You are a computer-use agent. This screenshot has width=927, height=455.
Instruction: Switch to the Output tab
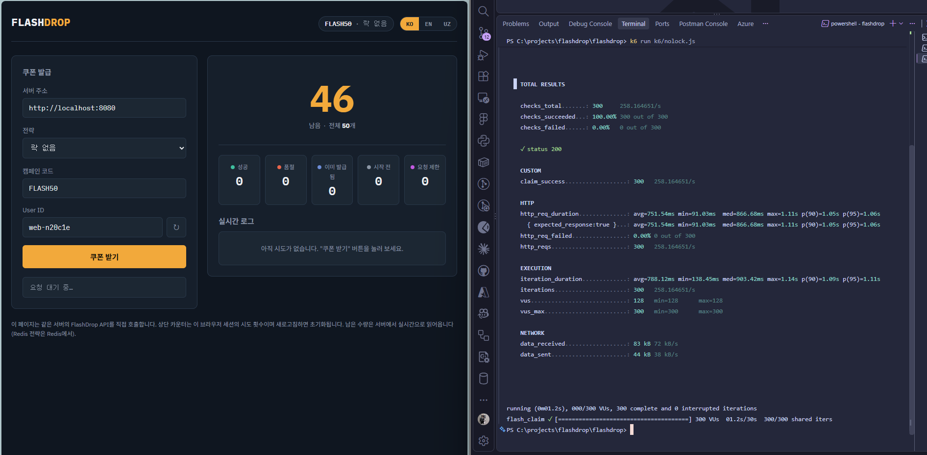(549, 24)
